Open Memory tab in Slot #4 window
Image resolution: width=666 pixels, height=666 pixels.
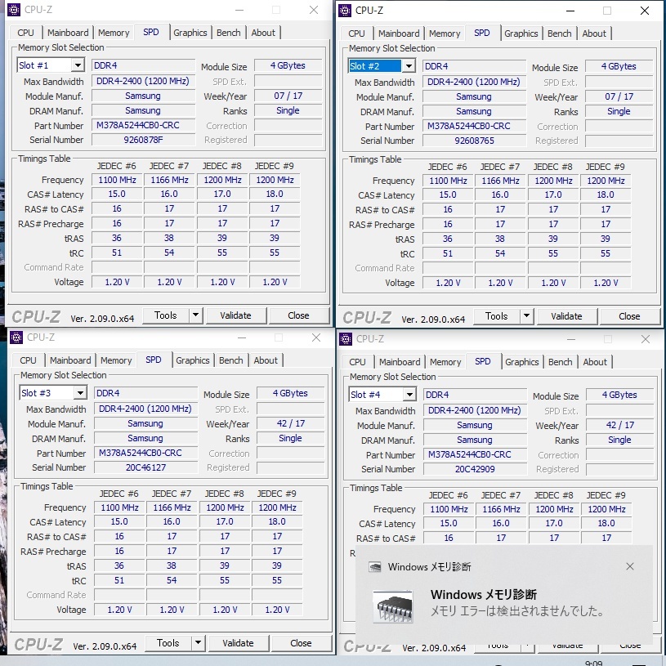445,362
